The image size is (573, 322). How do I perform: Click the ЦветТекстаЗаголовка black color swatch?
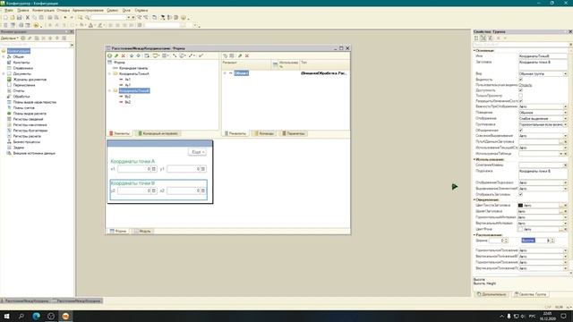point(520,206)
